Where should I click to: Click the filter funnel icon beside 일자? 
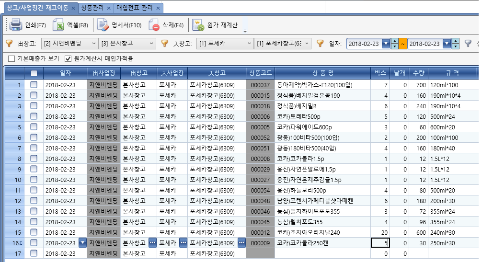click(320, 43)
